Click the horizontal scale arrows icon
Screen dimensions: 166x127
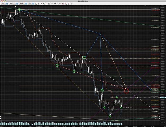point(55,4)
